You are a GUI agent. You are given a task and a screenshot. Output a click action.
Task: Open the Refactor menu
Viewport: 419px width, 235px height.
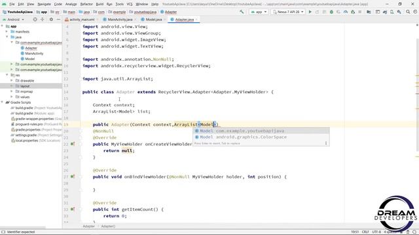(x=86, y=4)
